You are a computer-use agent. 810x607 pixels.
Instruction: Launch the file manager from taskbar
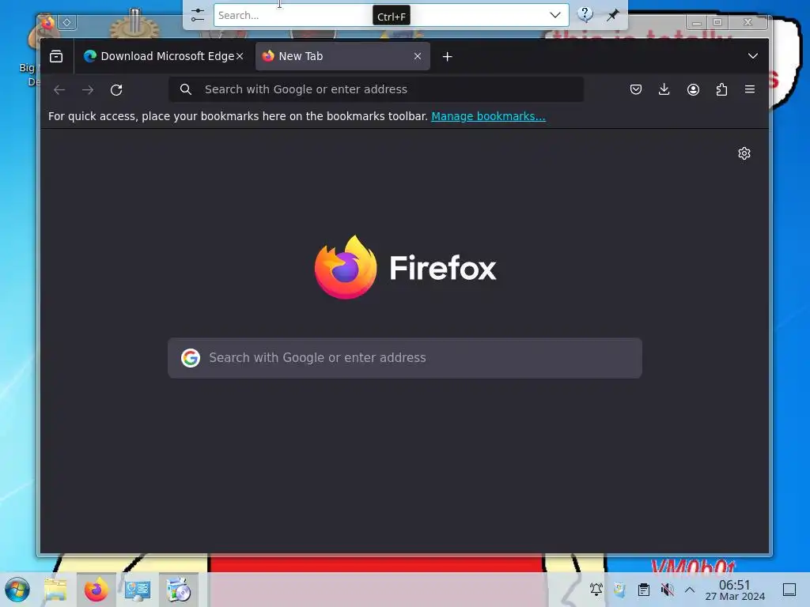tap(55, 590)
